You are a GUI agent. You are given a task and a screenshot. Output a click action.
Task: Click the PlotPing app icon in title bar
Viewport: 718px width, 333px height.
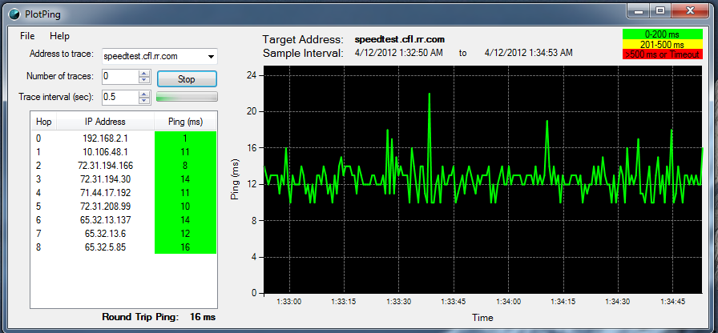pos(15,14)
